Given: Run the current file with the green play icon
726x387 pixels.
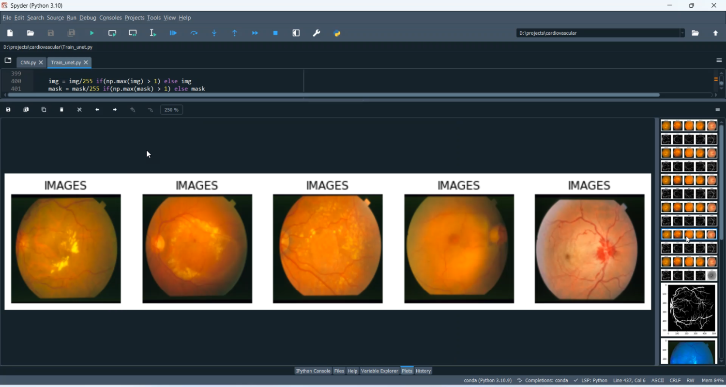Looking at the screenshot, I should (x=91, y=33).
